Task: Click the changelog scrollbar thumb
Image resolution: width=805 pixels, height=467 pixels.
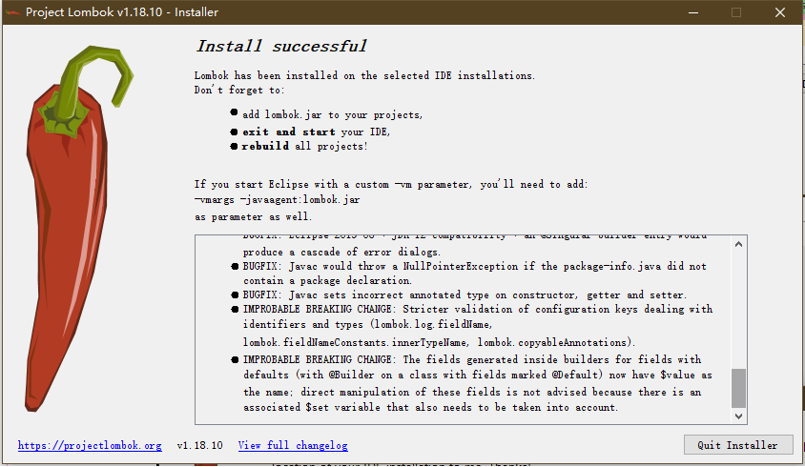Action: click(x=739, y=388)
